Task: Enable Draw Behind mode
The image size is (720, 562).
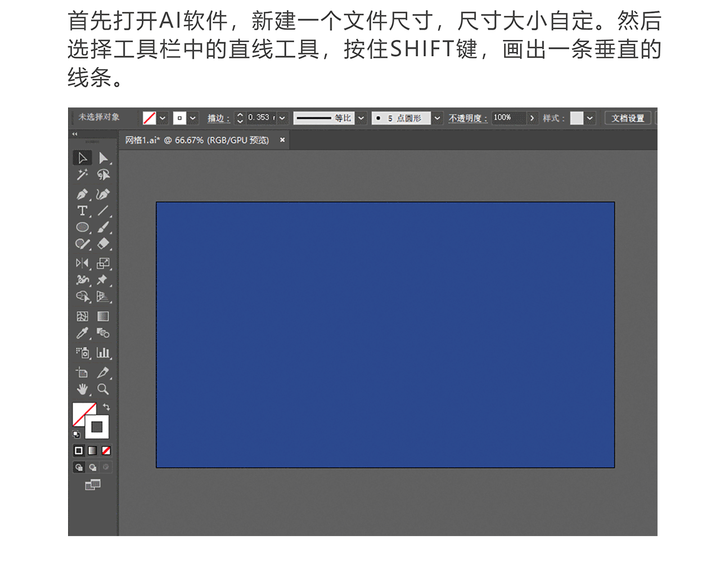Action: pyautogui.click(x=92, y=467)
